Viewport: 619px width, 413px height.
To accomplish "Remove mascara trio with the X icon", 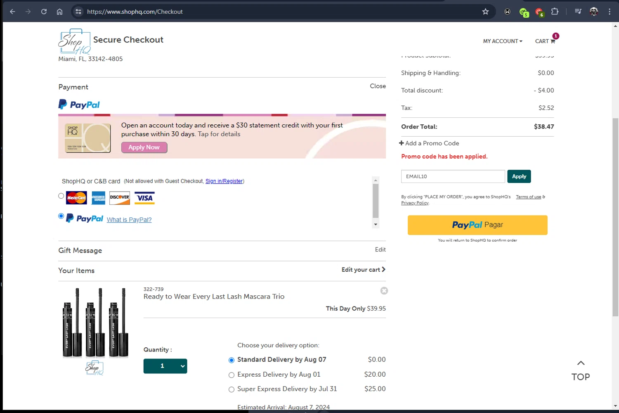I will click(384, 291).
